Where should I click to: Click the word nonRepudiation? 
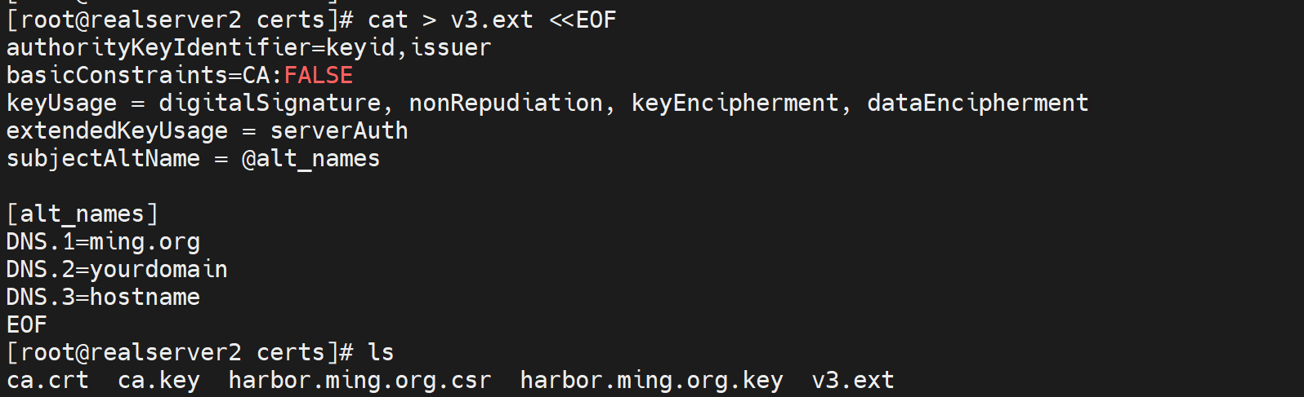tap(506, 104)
